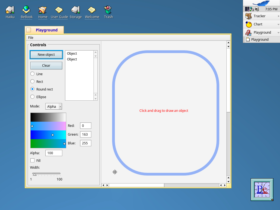This screenshot has width=280, height=210.
Task: Open the Trash icon
Action: (108, 10)
